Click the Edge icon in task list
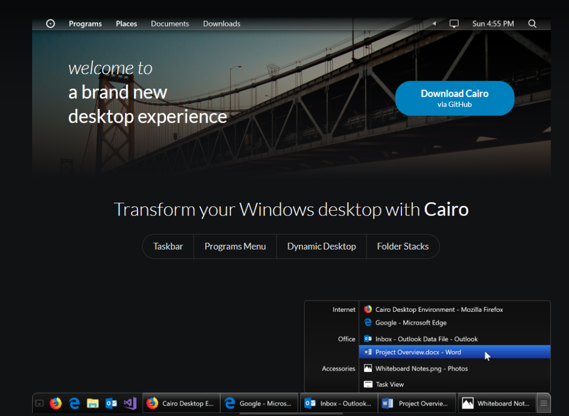569x416 pixels. [x=368, y=322]
